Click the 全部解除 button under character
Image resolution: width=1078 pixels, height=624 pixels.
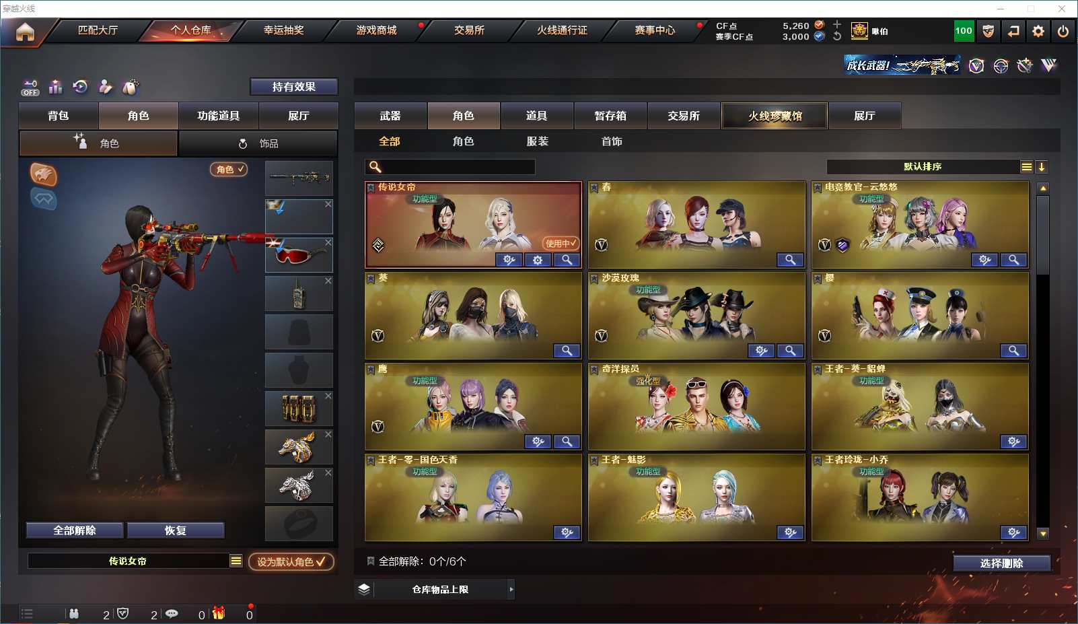click(x=75, y=530)
